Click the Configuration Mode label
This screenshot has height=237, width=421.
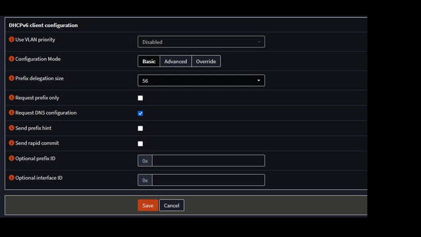pyautogui.click(x=38, y=59)
